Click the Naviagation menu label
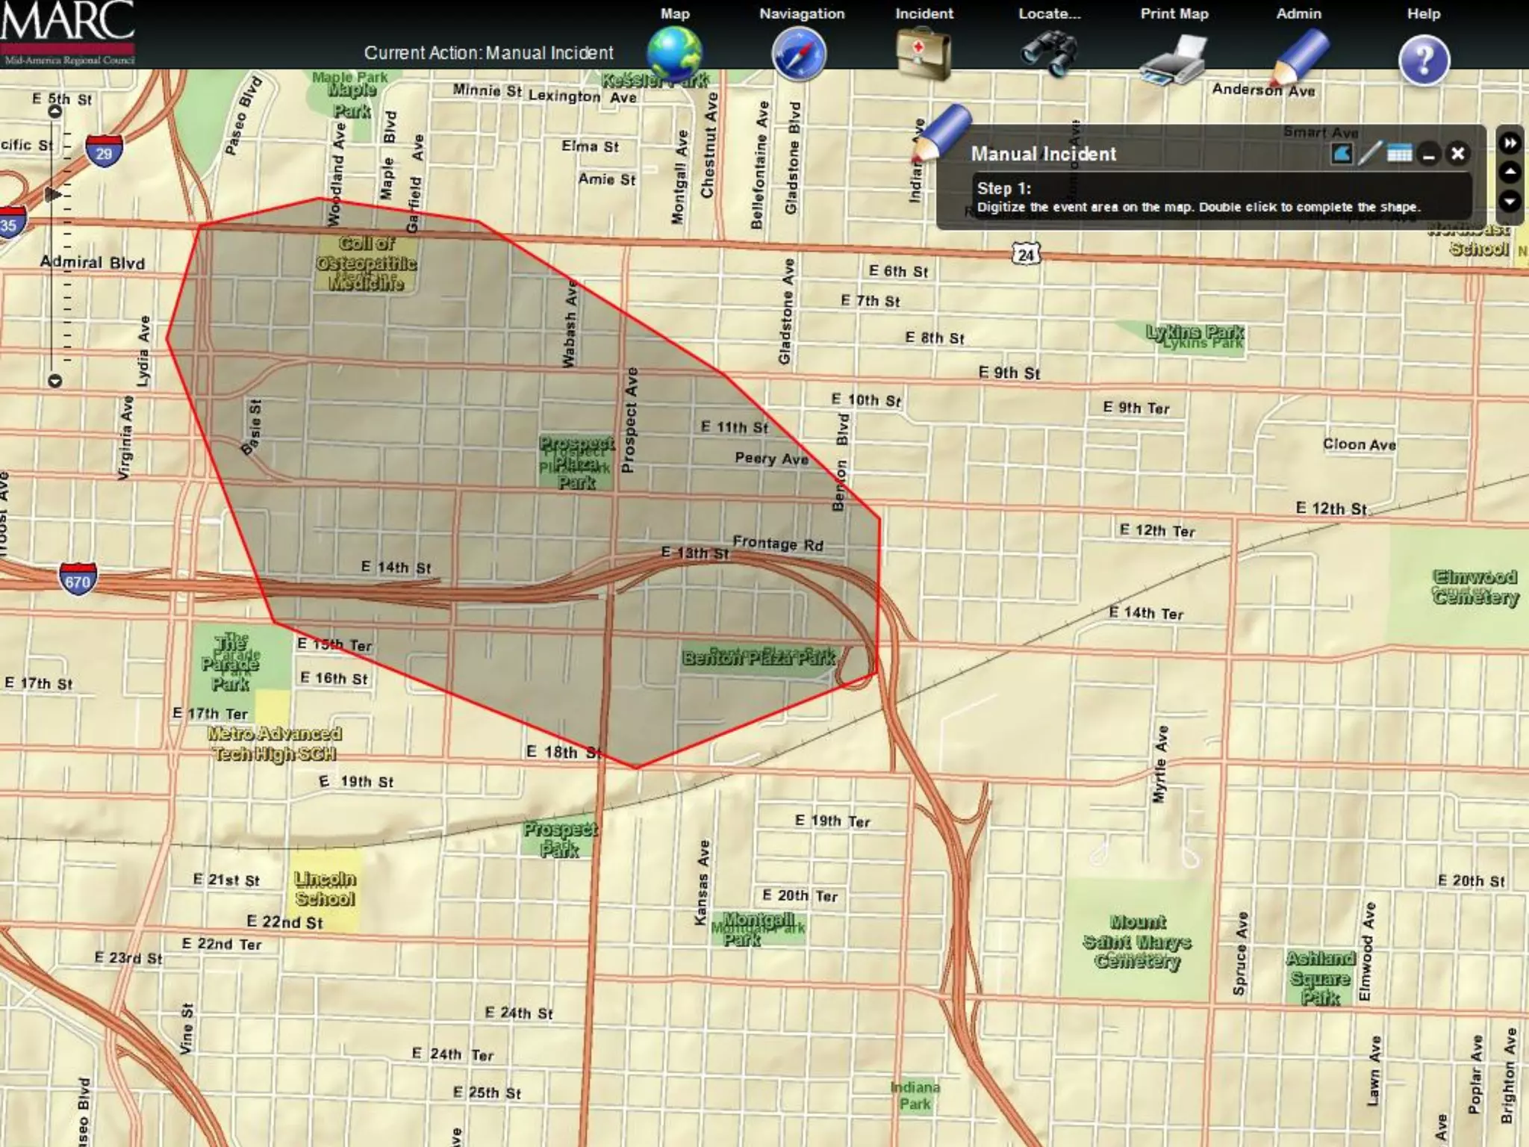1529x1147 pixels. pos(802,13)
